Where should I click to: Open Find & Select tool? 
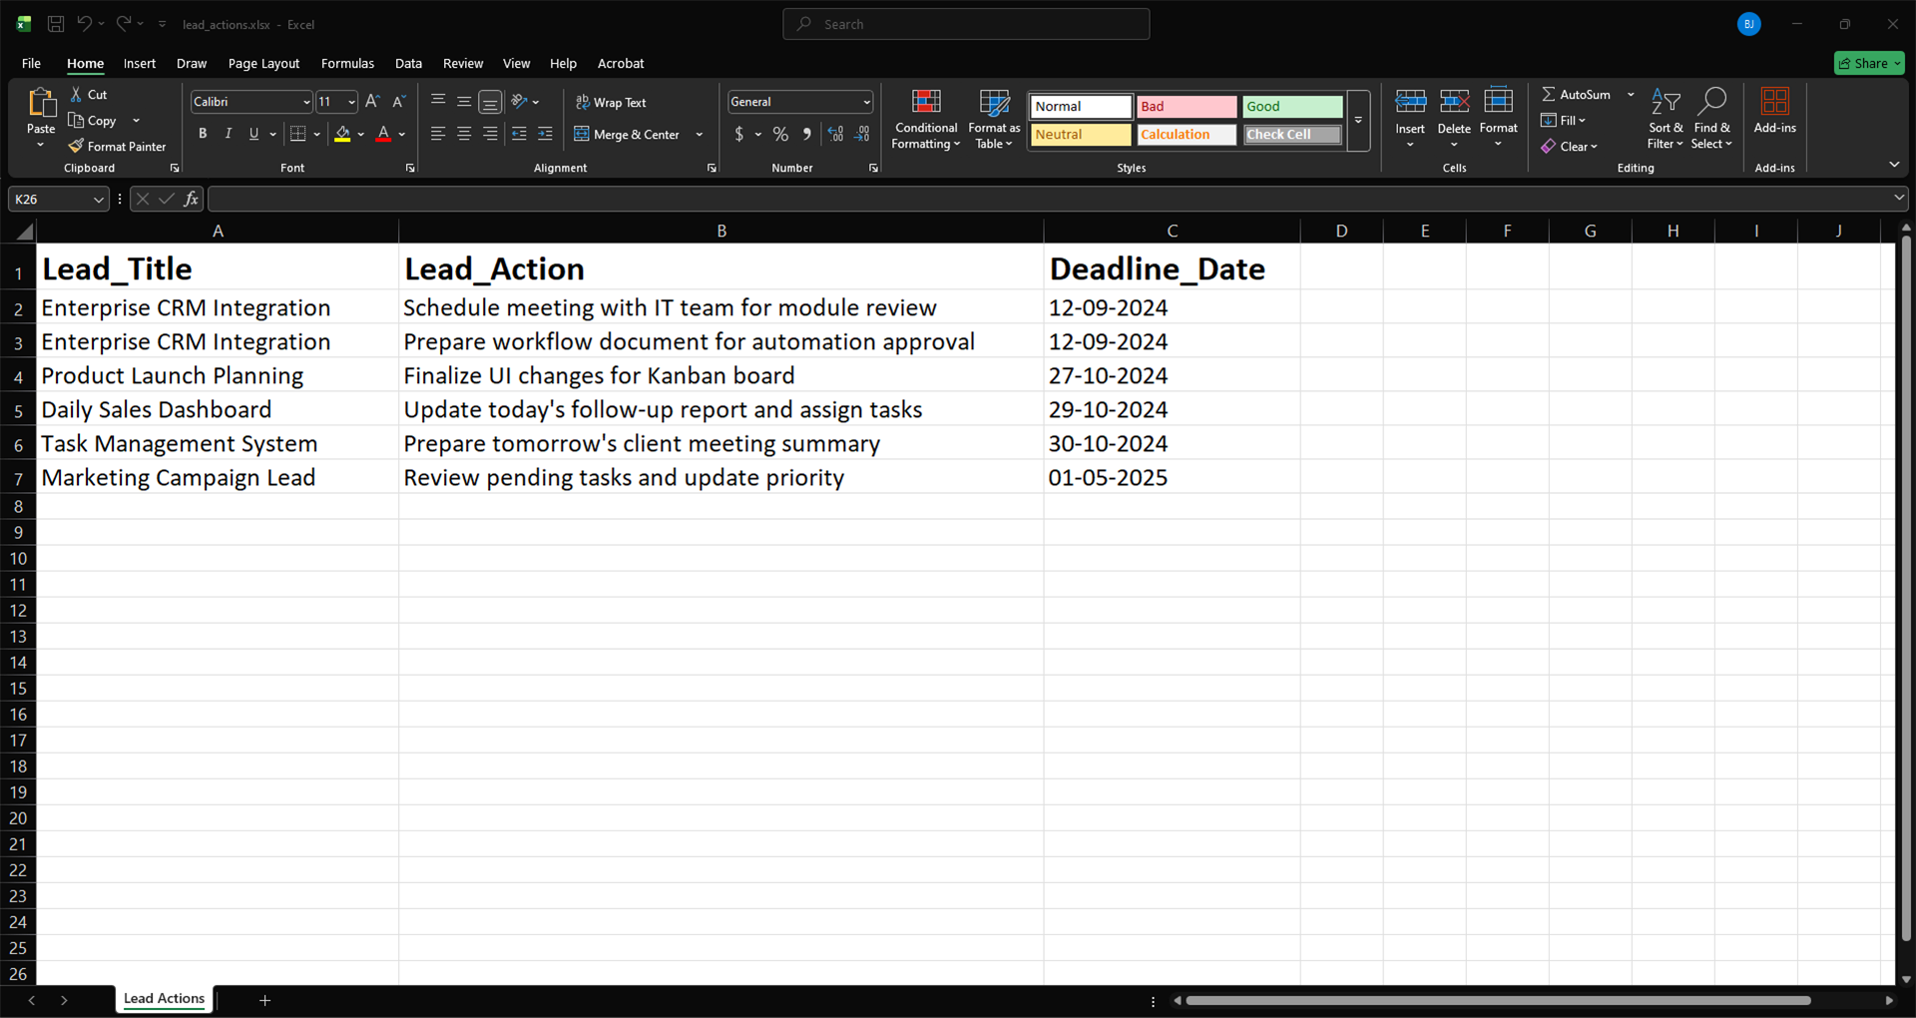point(1711,102)
